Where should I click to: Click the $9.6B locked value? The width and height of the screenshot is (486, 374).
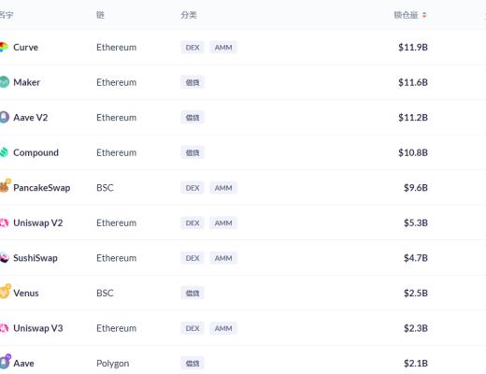(x=416, y=188)
